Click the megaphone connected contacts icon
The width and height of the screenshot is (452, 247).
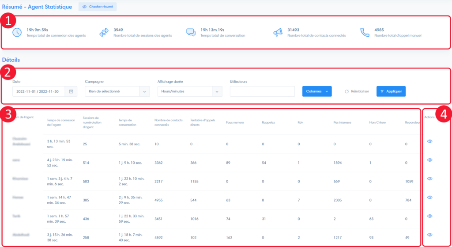[x=278, y=32]
